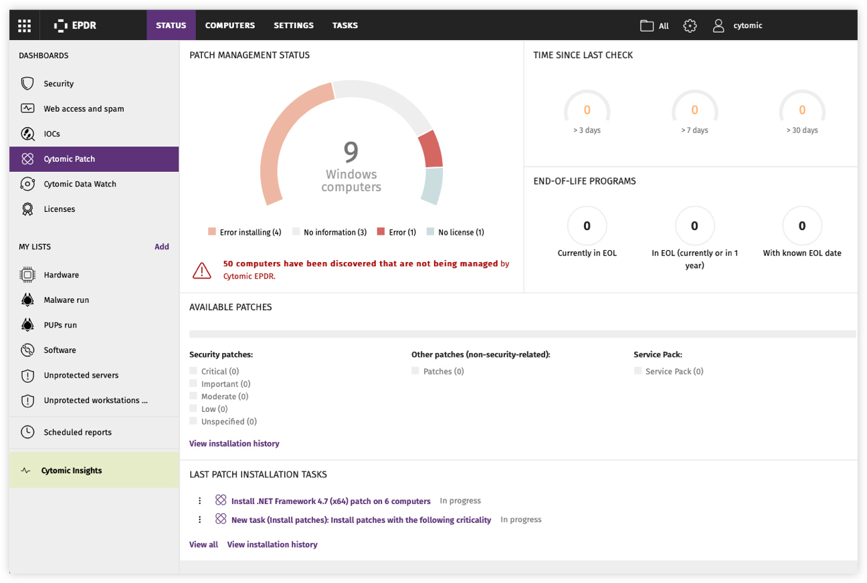The height and width of the screenshot is (583, 867).
Task: Click the Unprotected workstations shield icon
Action: (x=27, y=400)
